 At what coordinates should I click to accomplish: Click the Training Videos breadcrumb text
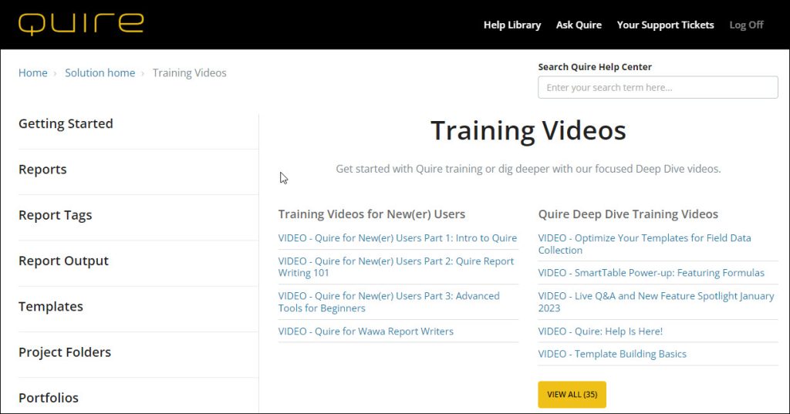(190, 72)
